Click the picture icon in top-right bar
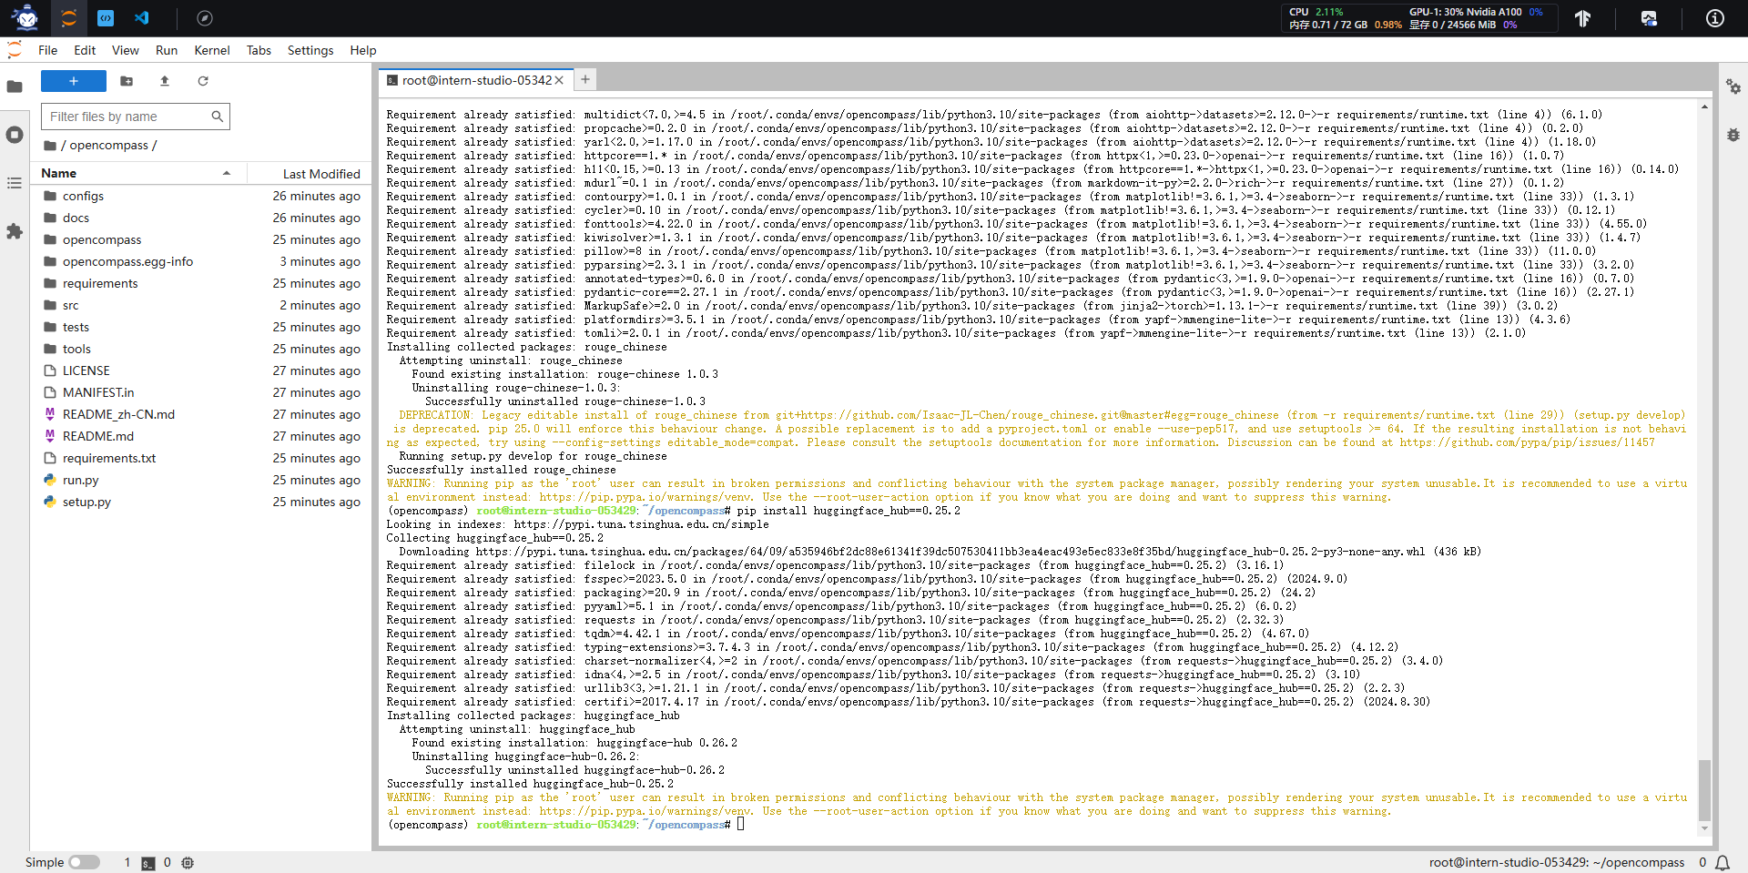 (x=1649, y=18)
